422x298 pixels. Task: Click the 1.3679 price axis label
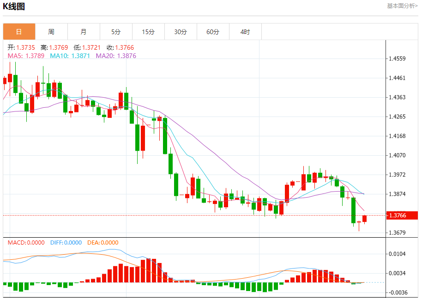pyautogui.click(x=397, y=233)
